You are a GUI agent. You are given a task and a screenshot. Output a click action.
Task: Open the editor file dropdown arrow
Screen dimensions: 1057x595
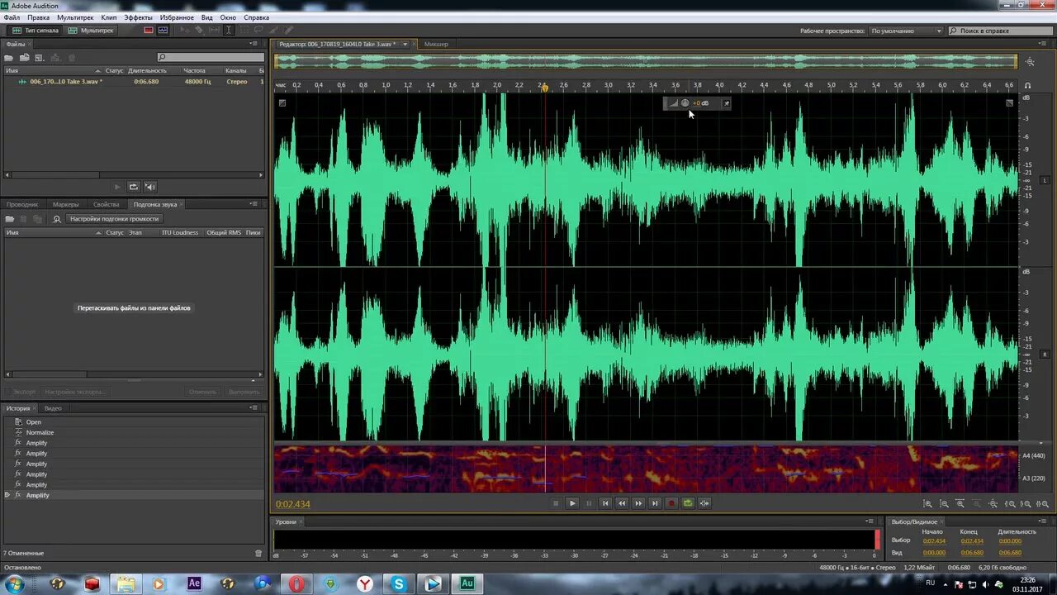(x=405, y=44)
